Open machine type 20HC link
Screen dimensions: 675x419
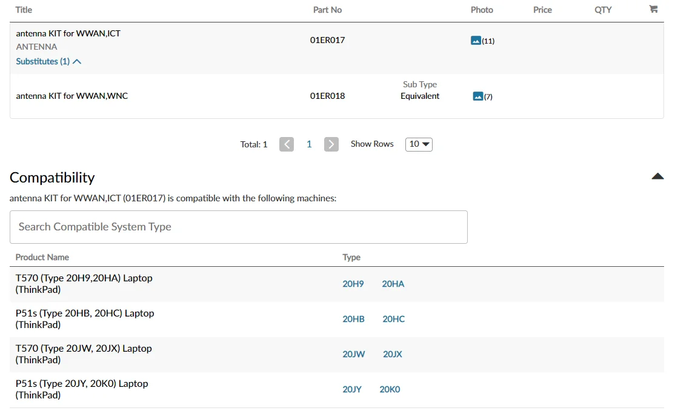click(394, 319)
